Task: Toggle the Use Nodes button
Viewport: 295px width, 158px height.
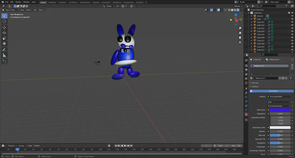Action: (x=271, y=91)
